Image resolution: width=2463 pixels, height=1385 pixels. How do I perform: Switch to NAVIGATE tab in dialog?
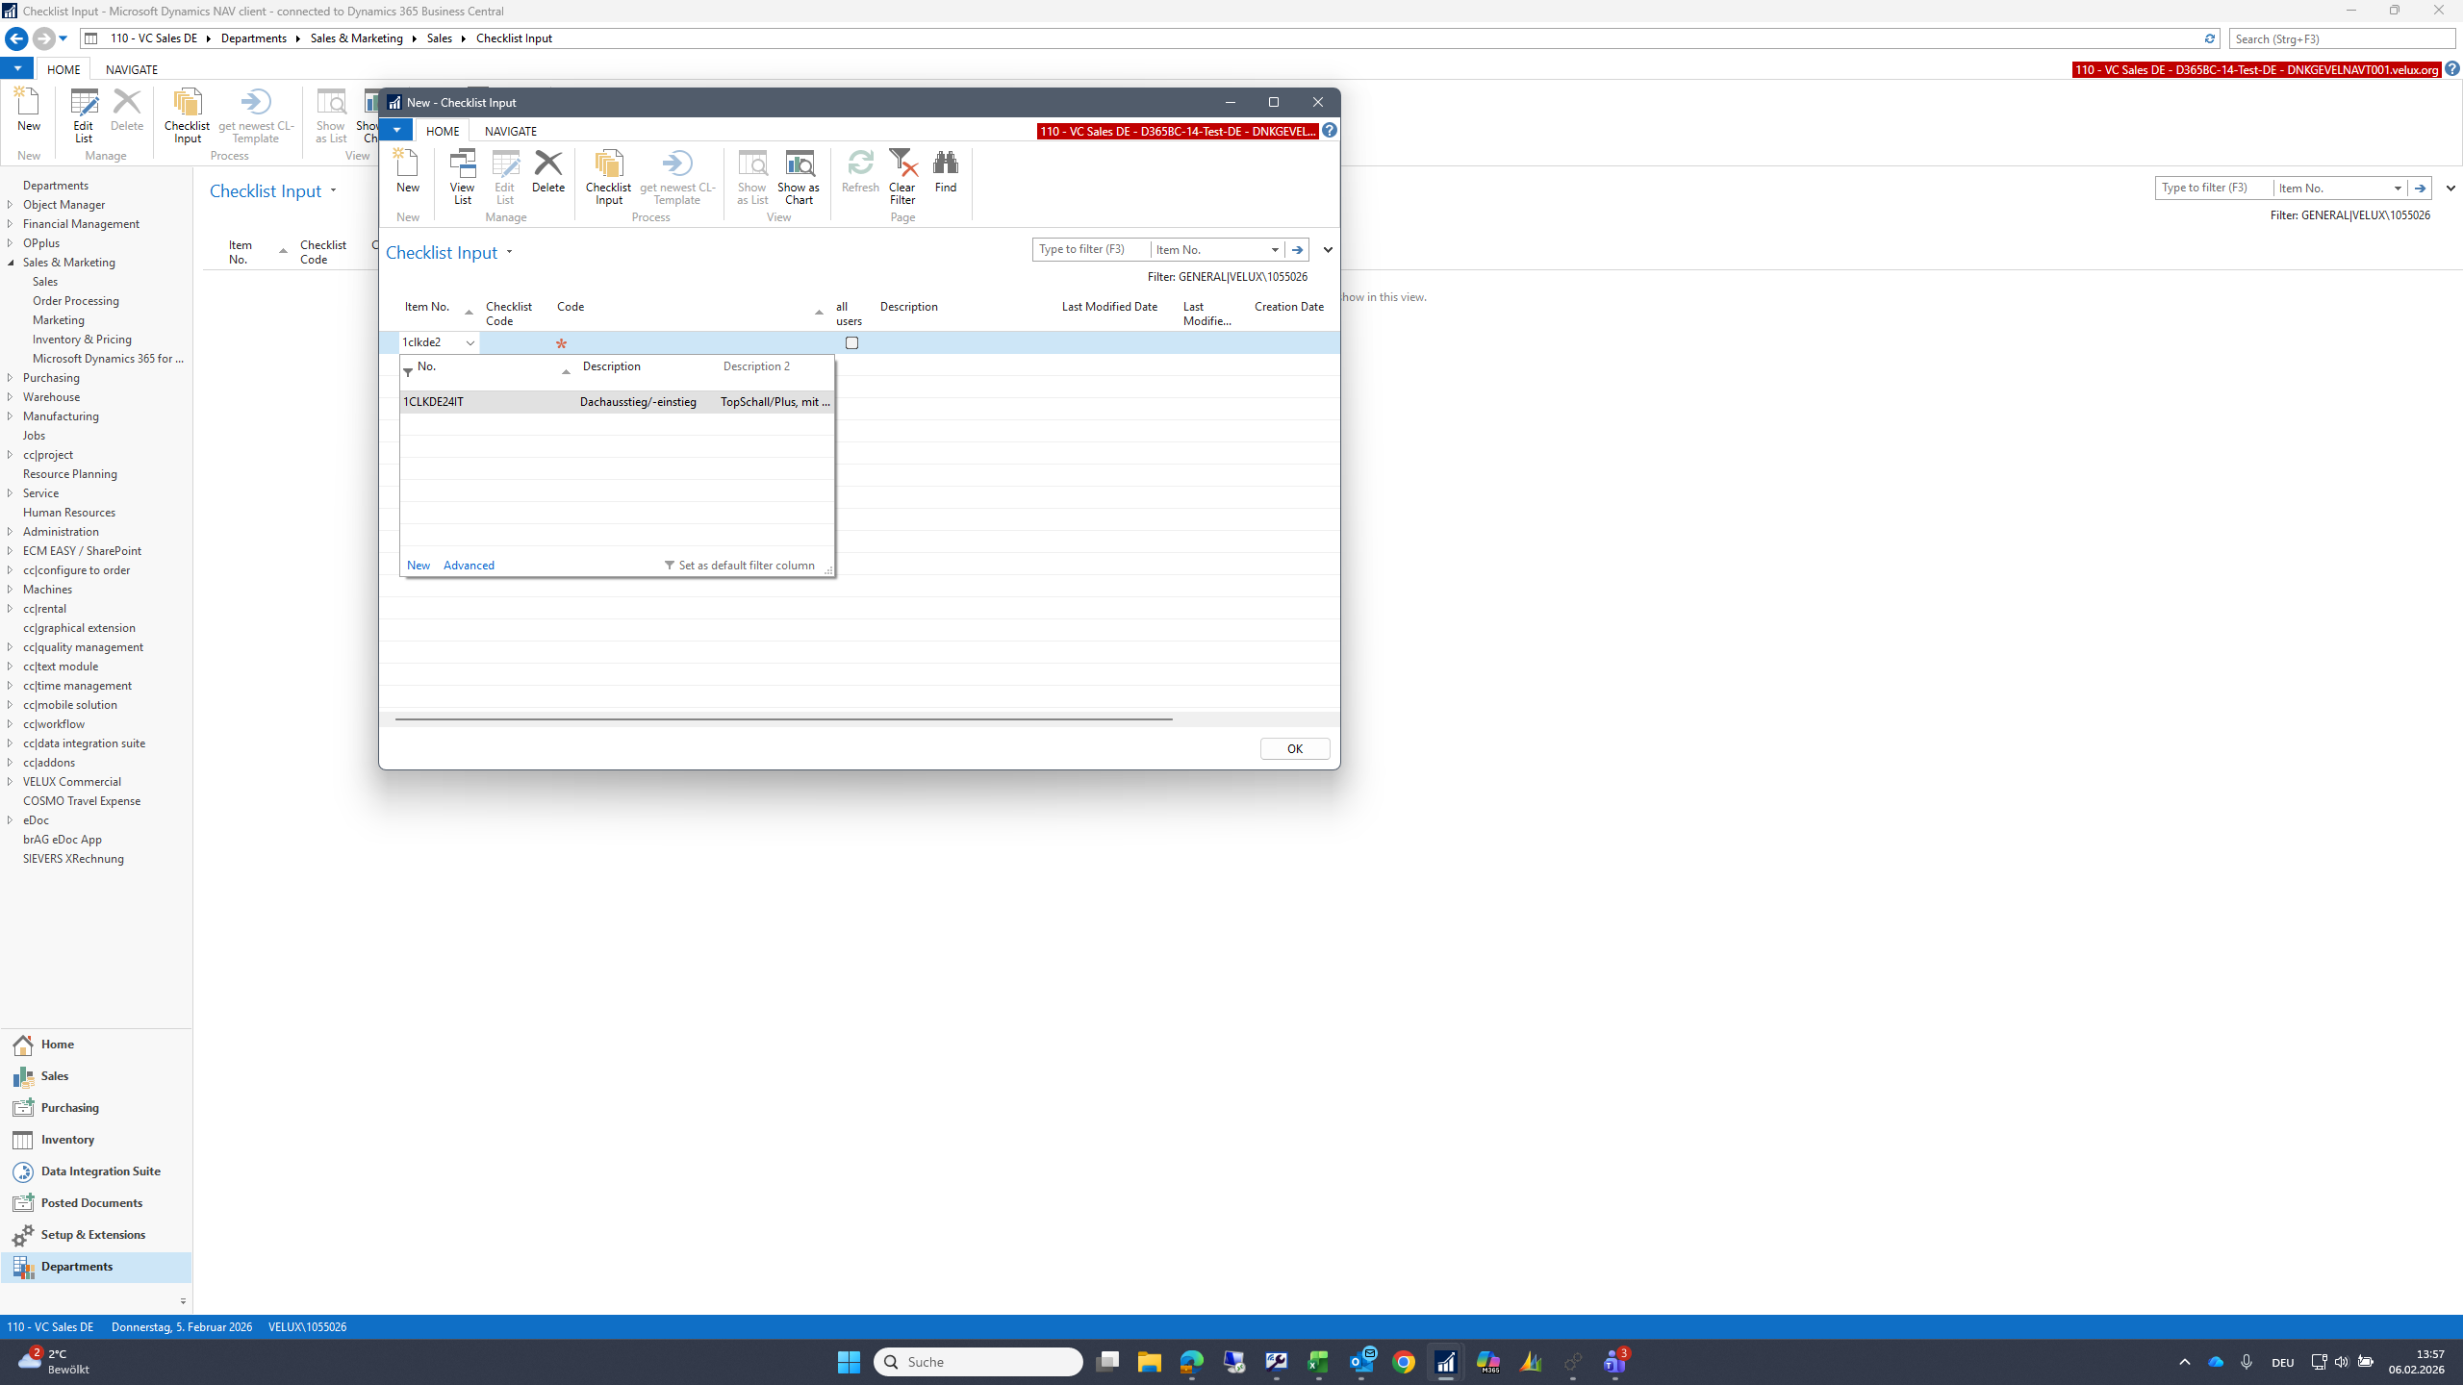point(511,131)
